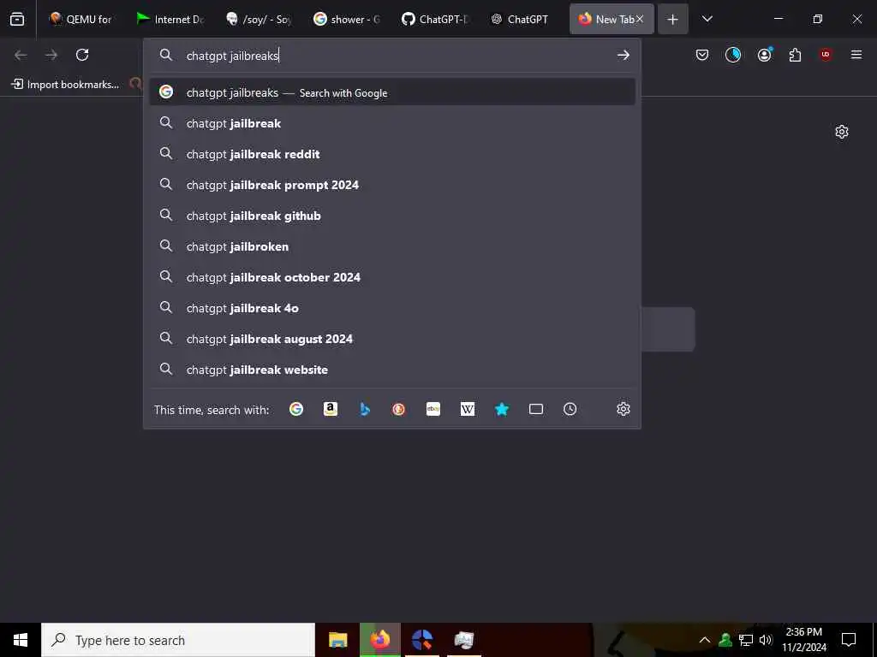Select suggestion 'chatgpt jailbreak'
Image resolution: width=877 pixels, height=657 pixels.
[x=392, y=123]
